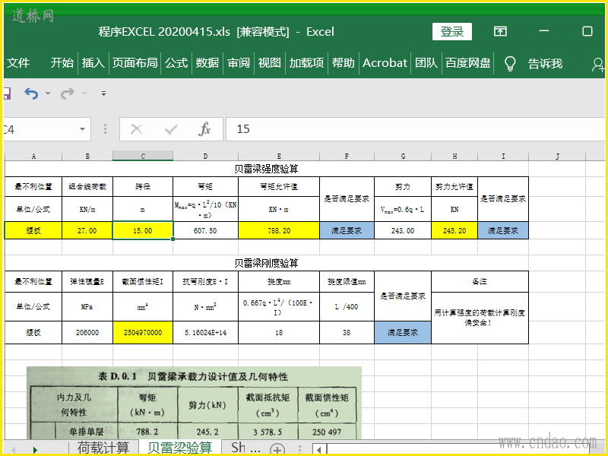The width and height of the screenshot is (608, 456).
Task: Select the 备注 header cell
Action: pos(480,281)
